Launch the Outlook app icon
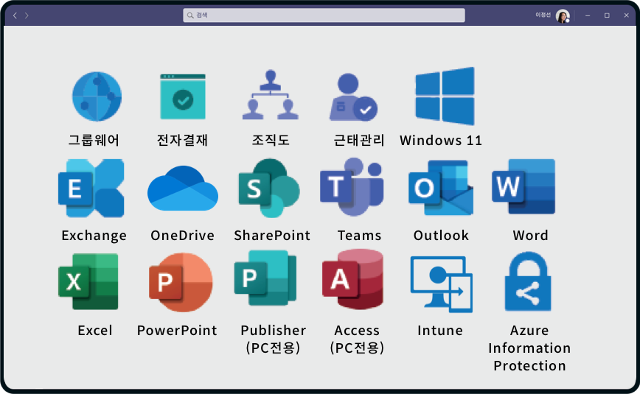Image resolution: width=640 pixels, height=394 pixels. tap(441, 188)
